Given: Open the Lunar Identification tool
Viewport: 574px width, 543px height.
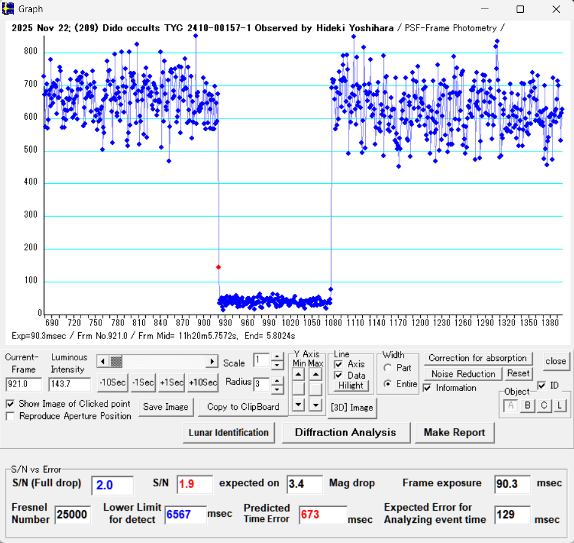Looking at the screenshot, I should click(x=228, y=432).
